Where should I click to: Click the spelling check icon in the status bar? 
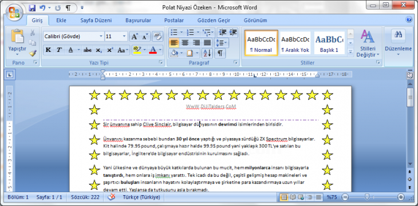(x=112, y=197)
